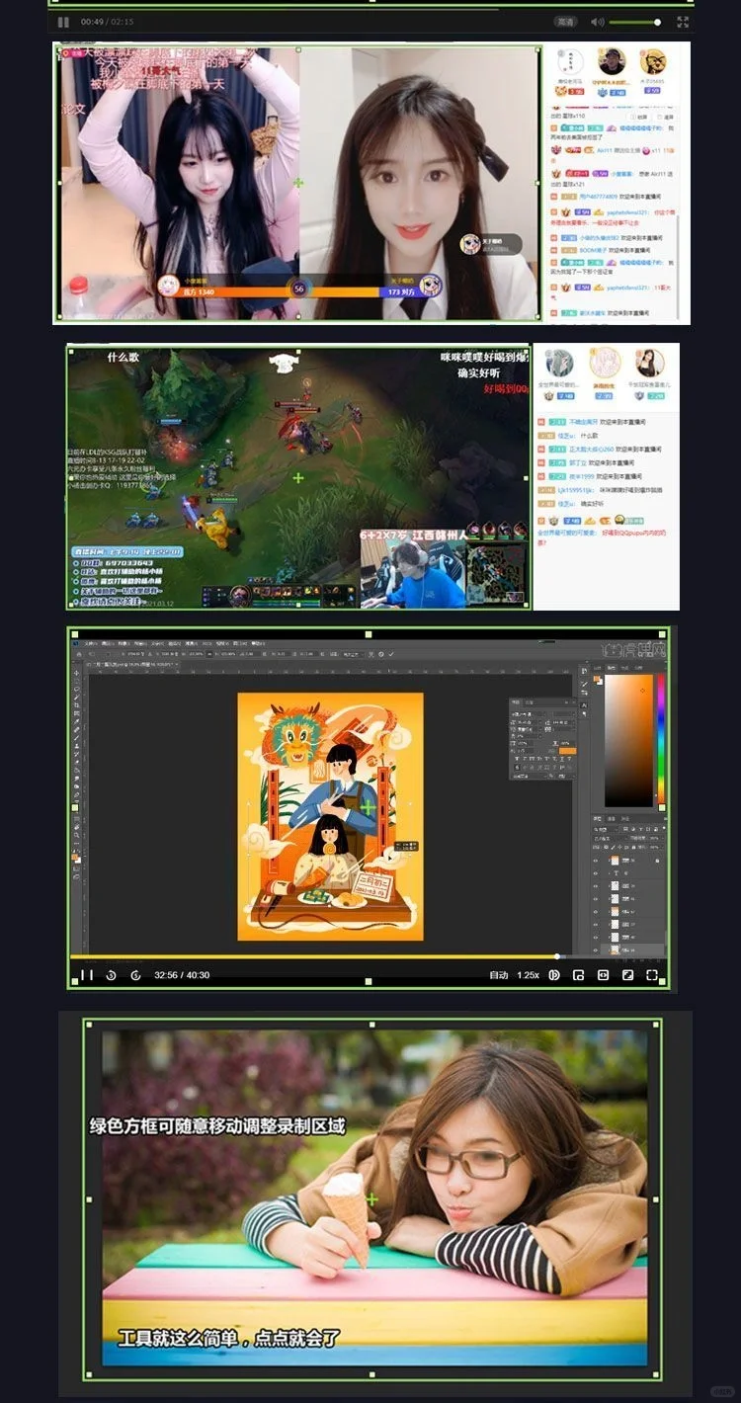Screen dimensions: 741x1403
Task: Click the first avatar in game stream ranking
Action: click(560, 363)
